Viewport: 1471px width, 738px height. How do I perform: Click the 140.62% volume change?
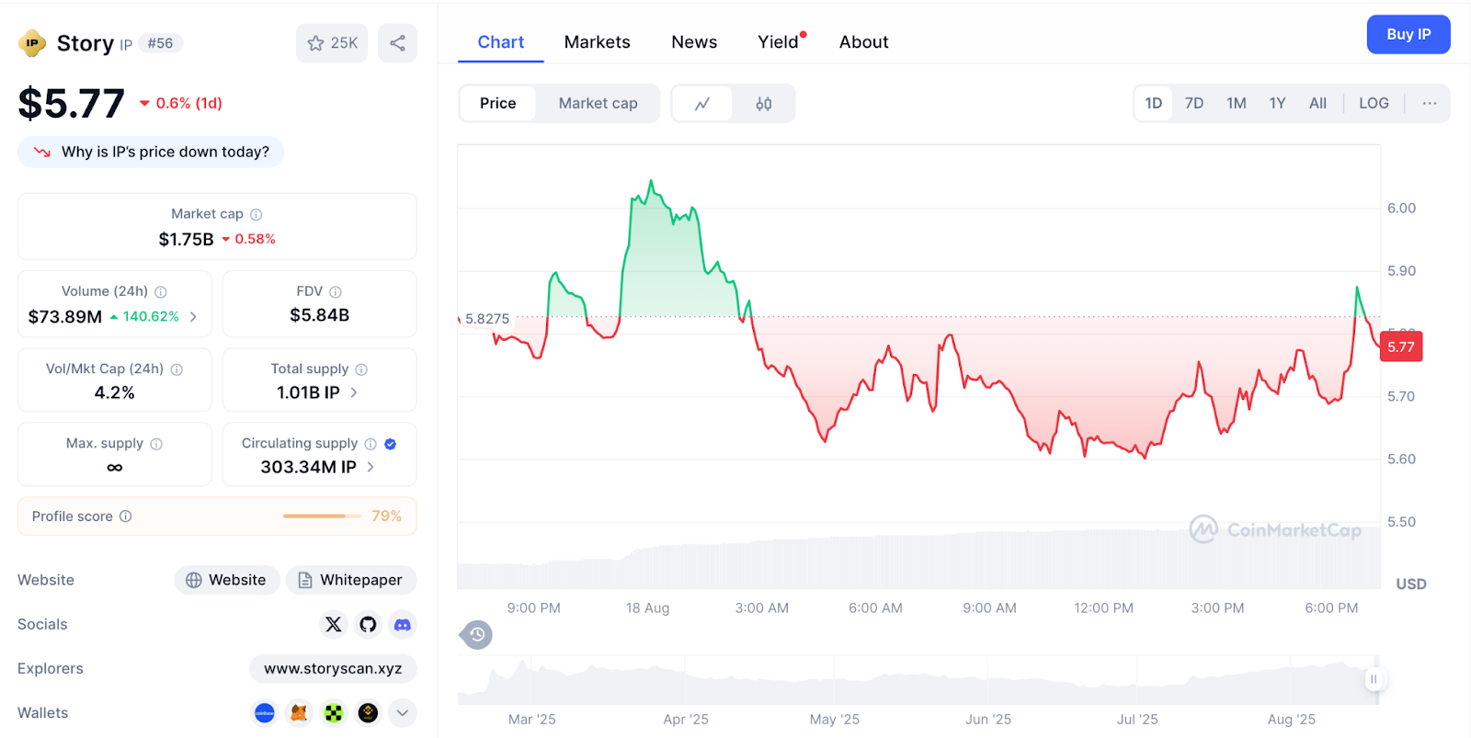pyautogui.click(x=144, y=317)
